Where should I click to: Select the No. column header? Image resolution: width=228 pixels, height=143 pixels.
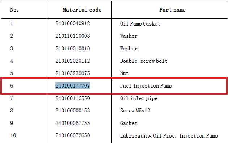click(14, 10)
